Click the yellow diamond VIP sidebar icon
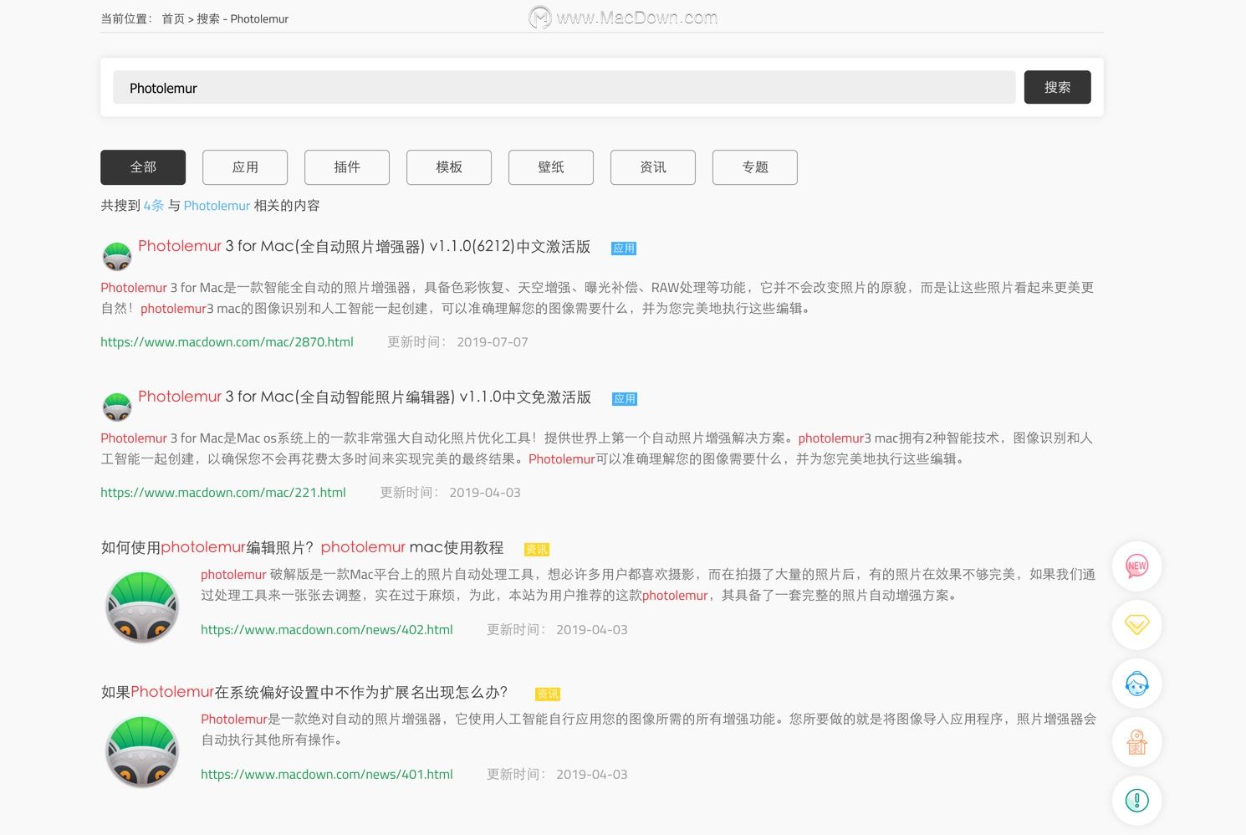 tap(1136, 625)
